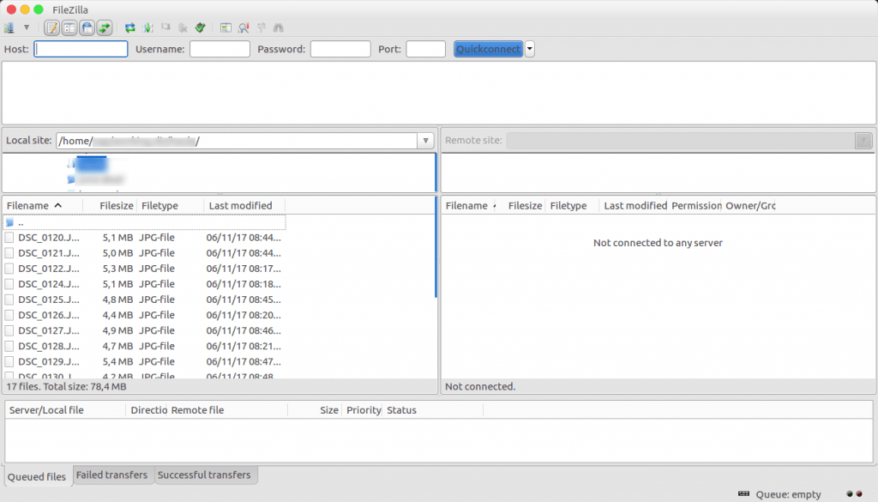Image resolution: width=878 pixels, height=502 pixels.
Task: Click inside the Host input field
Action: (x=80, y=49)
